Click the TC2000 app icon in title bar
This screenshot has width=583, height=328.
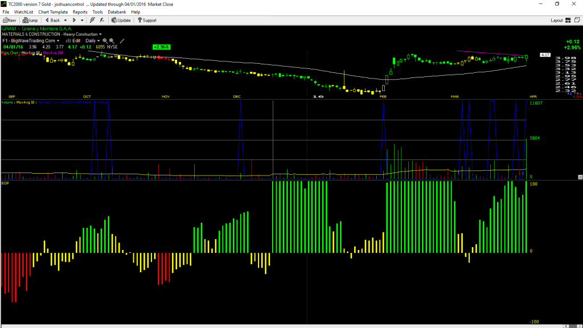pos(4,4)
